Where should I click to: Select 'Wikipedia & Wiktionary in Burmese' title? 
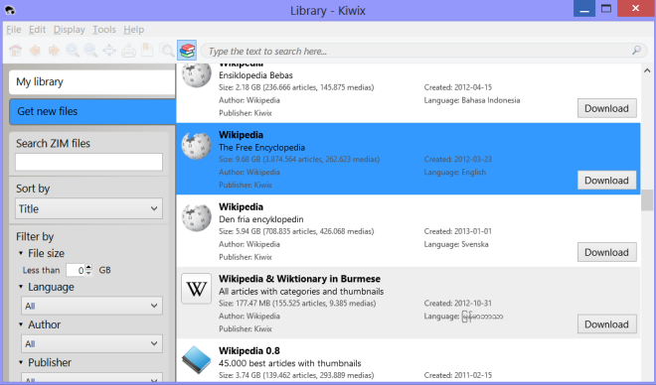pyautogui.click(x=299, y=279)
